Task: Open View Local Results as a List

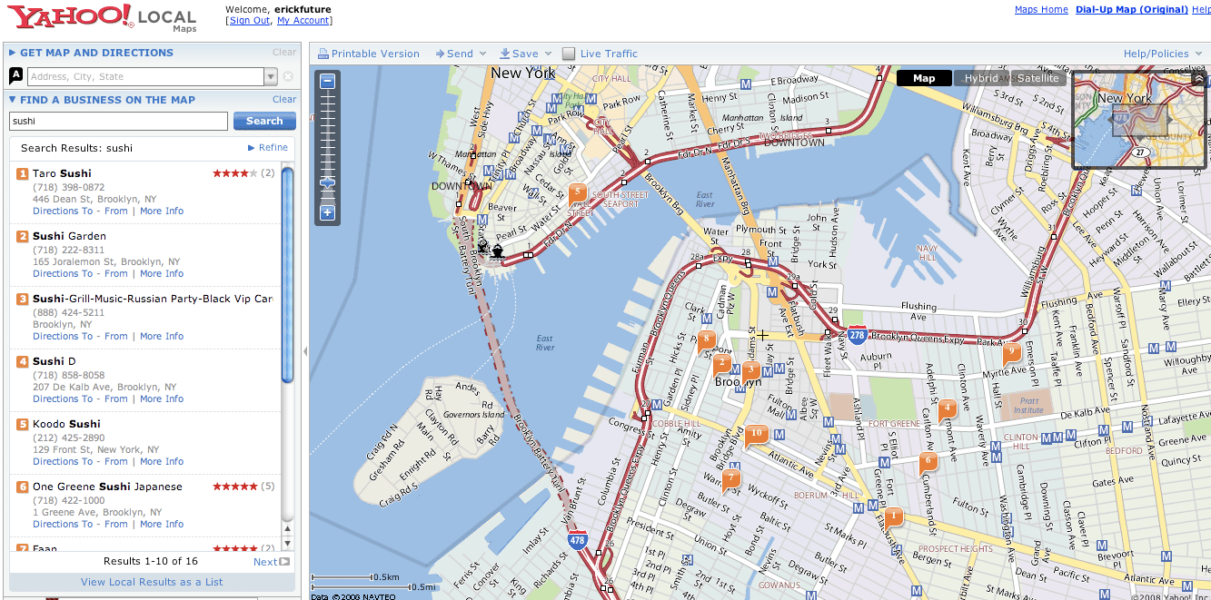Action: coord(152,582)
